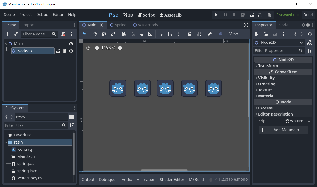The width and height of the screenshot is (317, 187).
Task: Open the Output bottom panel
Action: tap(88, 180)
